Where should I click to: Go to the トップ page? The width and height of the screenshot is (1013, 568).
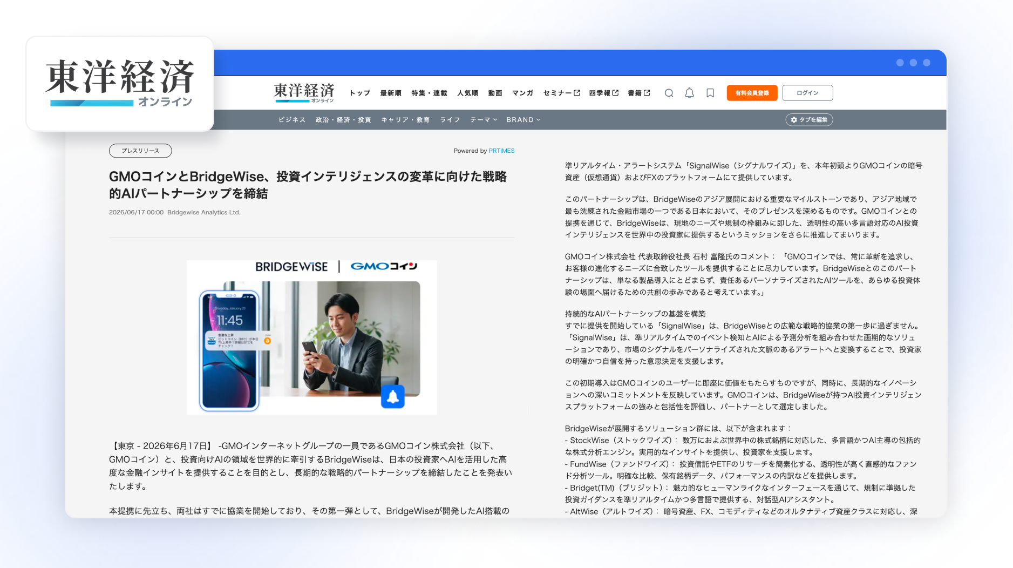point(359,93)
